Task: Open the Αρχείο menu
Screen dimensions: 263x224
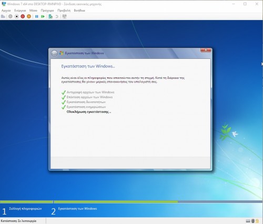Action: [x=6, y=11]
